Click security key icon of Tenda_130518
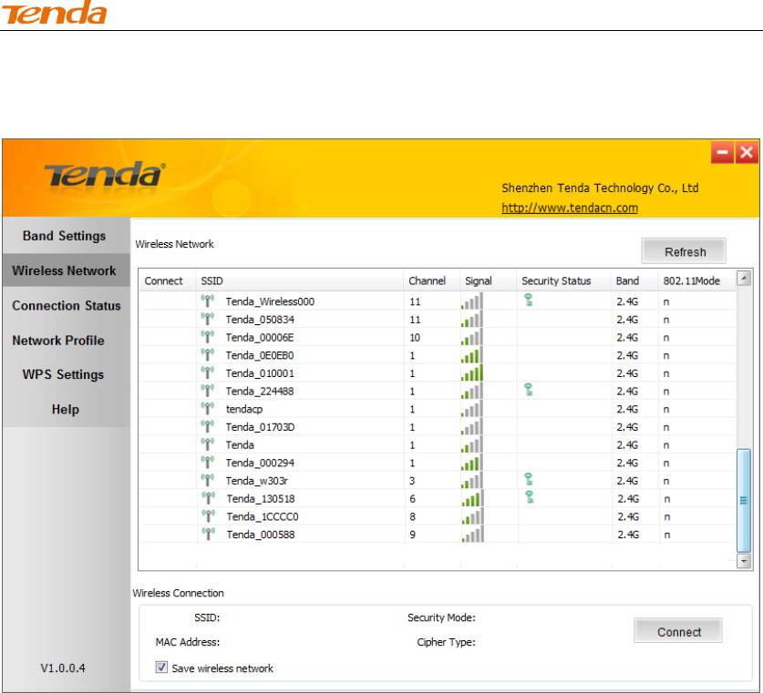 coord(530,496)
